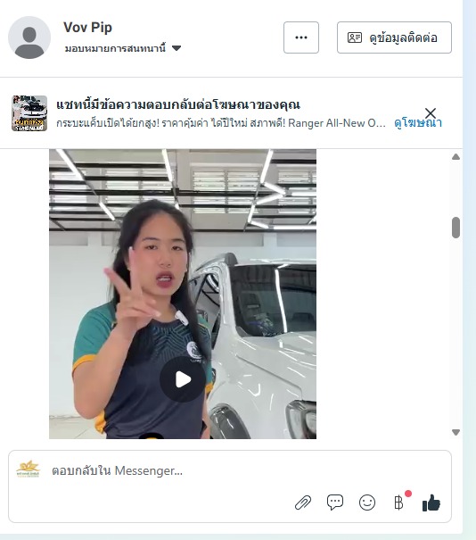Click the chat scrollbar thumb
This screenshot has height=540, width=476.
455,228
